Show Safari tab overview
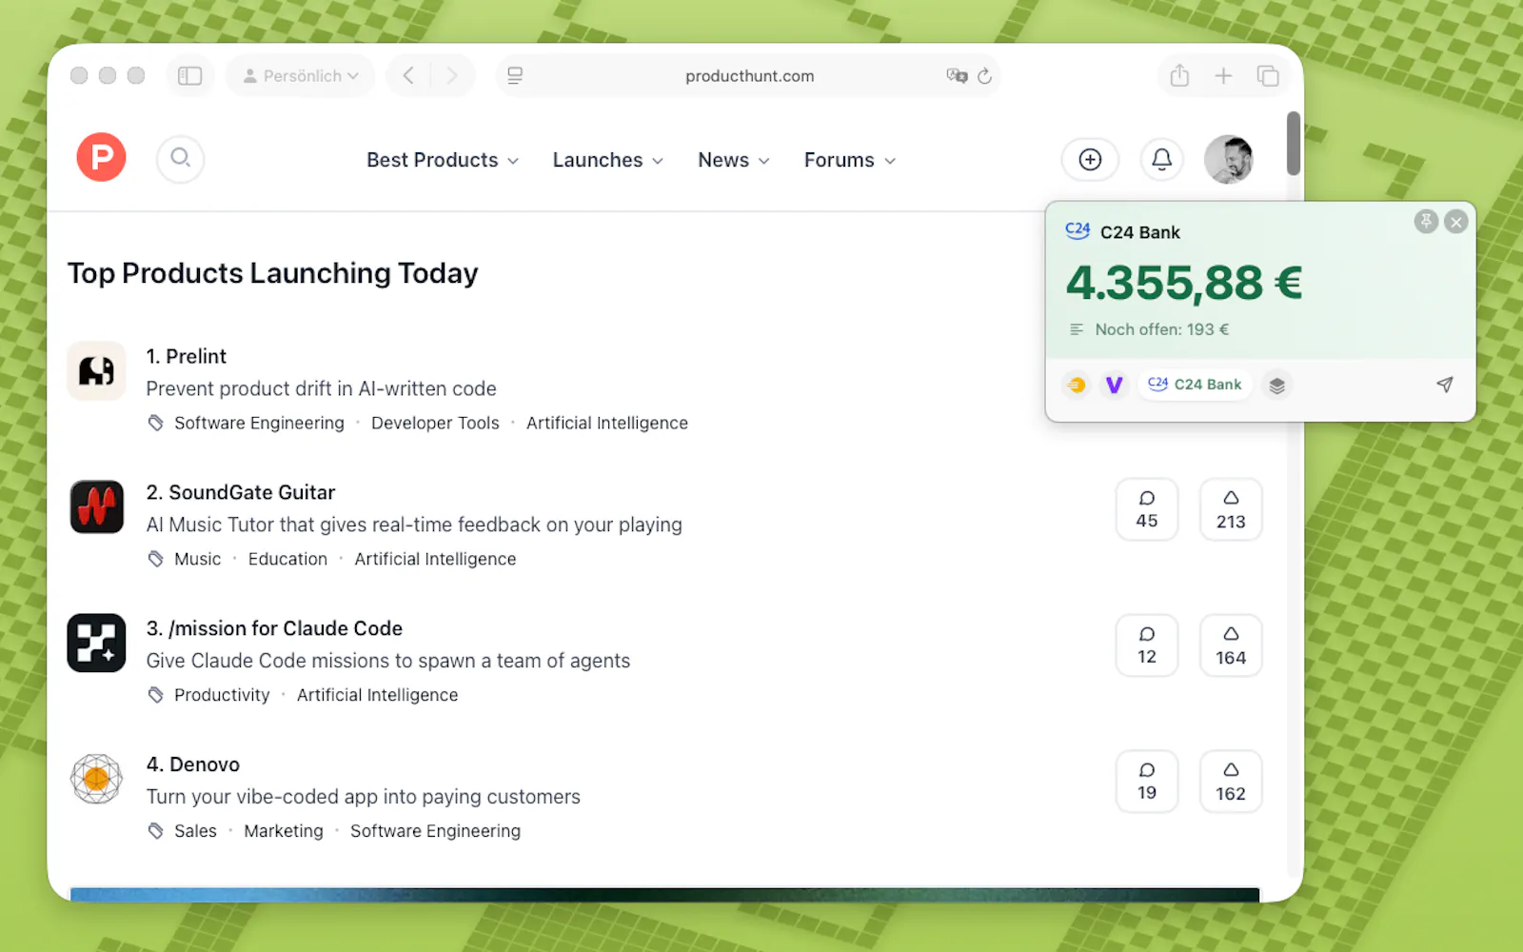 [1267, 75]
